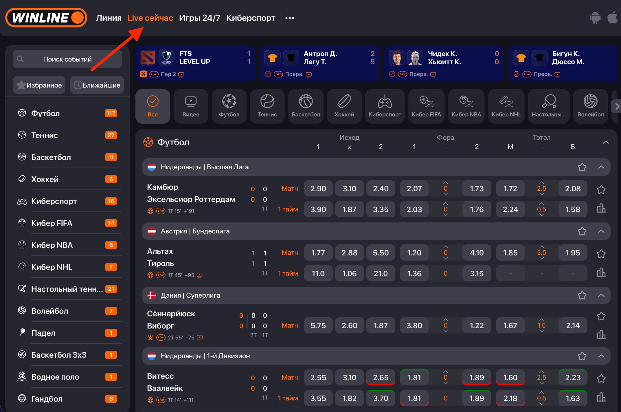
Task: Click the search magnifier icon
Action: [20, 59]
